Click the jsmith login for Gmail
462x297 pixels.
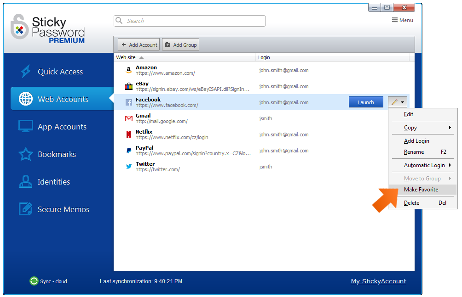(x=266, y=118)
